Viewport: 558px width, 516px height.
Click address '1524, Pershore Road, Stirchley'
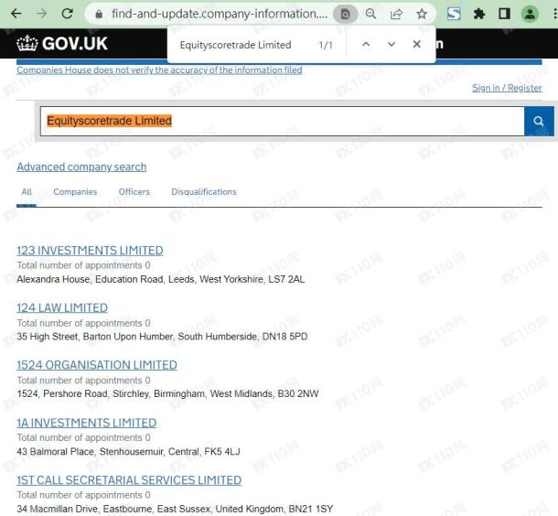(167, 394)
